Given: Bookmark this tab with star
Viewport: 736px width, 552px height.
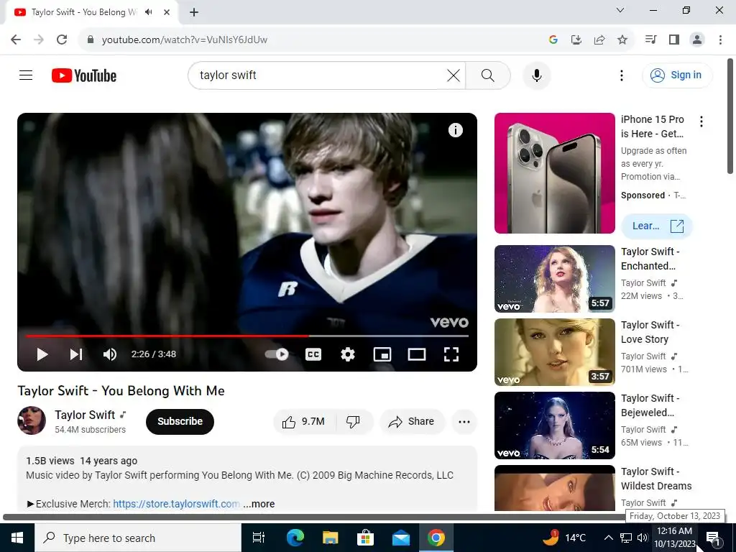Looking at the screenshot, I should click(622, 40).
